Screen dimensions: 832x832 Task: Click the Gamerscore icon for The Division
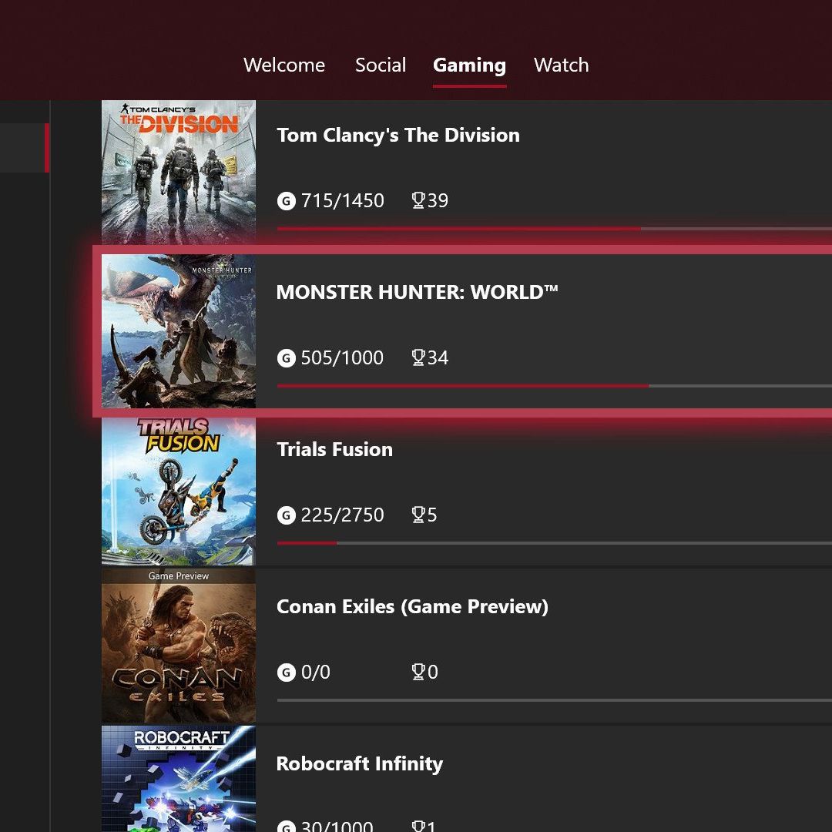click(287, 201)
